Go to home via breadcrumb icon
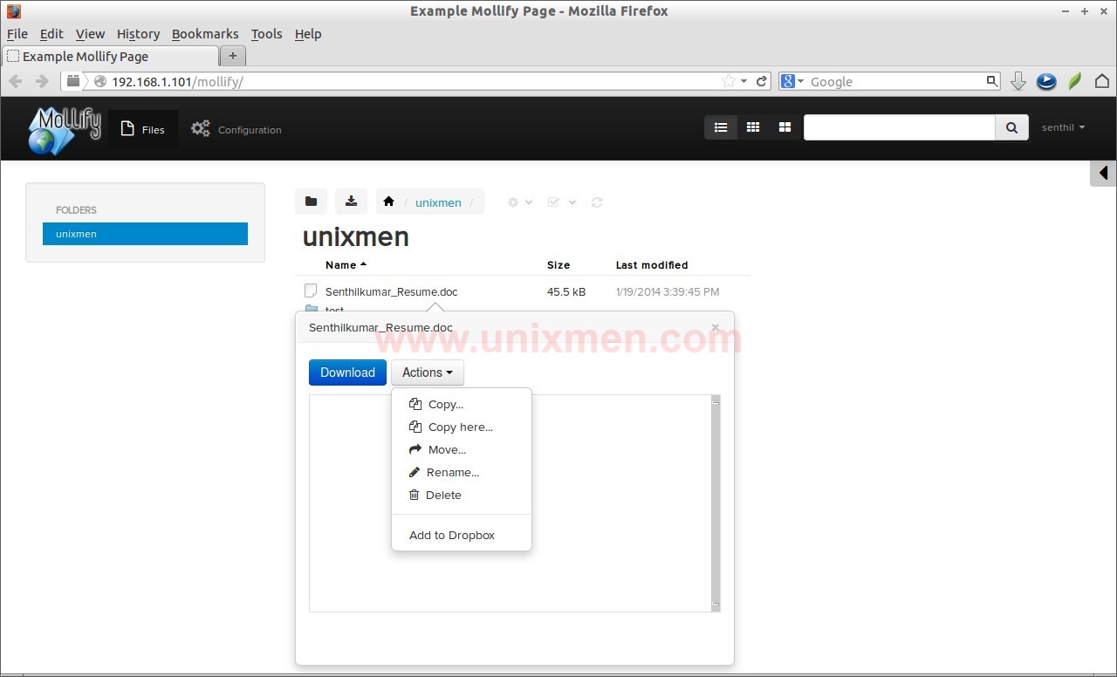1117x677 pixels. tap(388, 202)
